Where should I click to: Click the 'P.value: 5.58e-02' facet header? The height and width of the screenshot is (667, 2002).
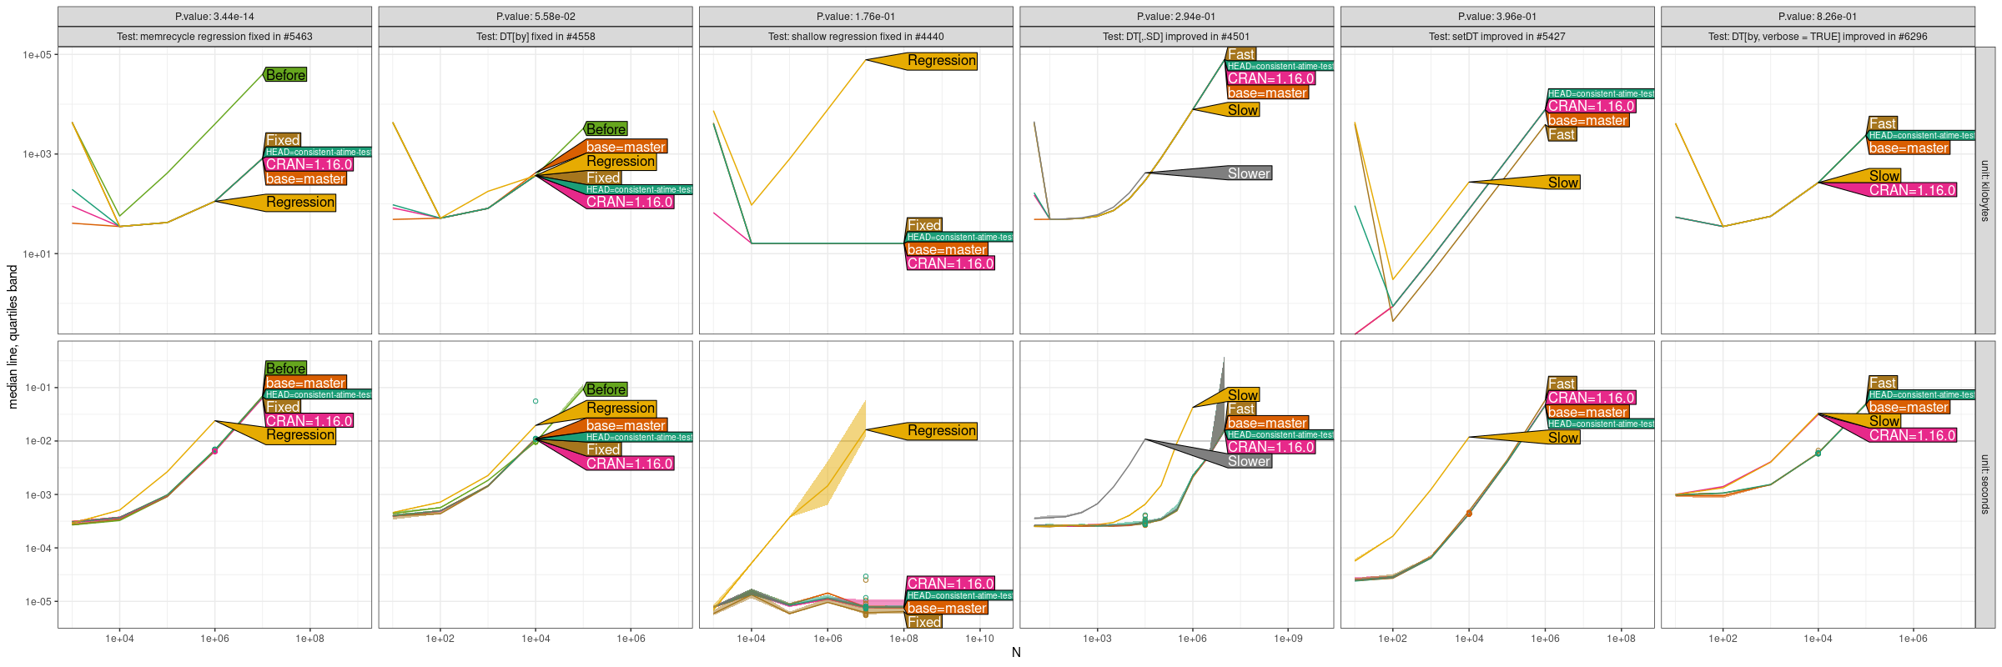point(536,17)
